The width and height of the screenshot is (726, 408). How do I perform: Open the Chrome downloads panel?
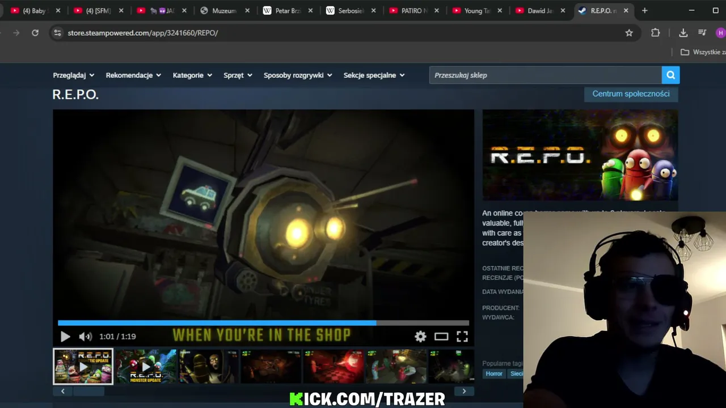click(x=683, y=33)
